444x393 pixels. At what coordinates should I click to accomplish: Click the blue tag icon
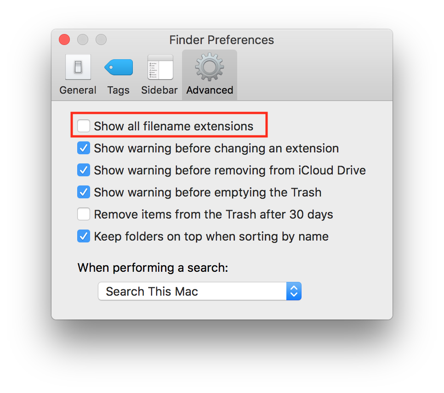point(118,67)
